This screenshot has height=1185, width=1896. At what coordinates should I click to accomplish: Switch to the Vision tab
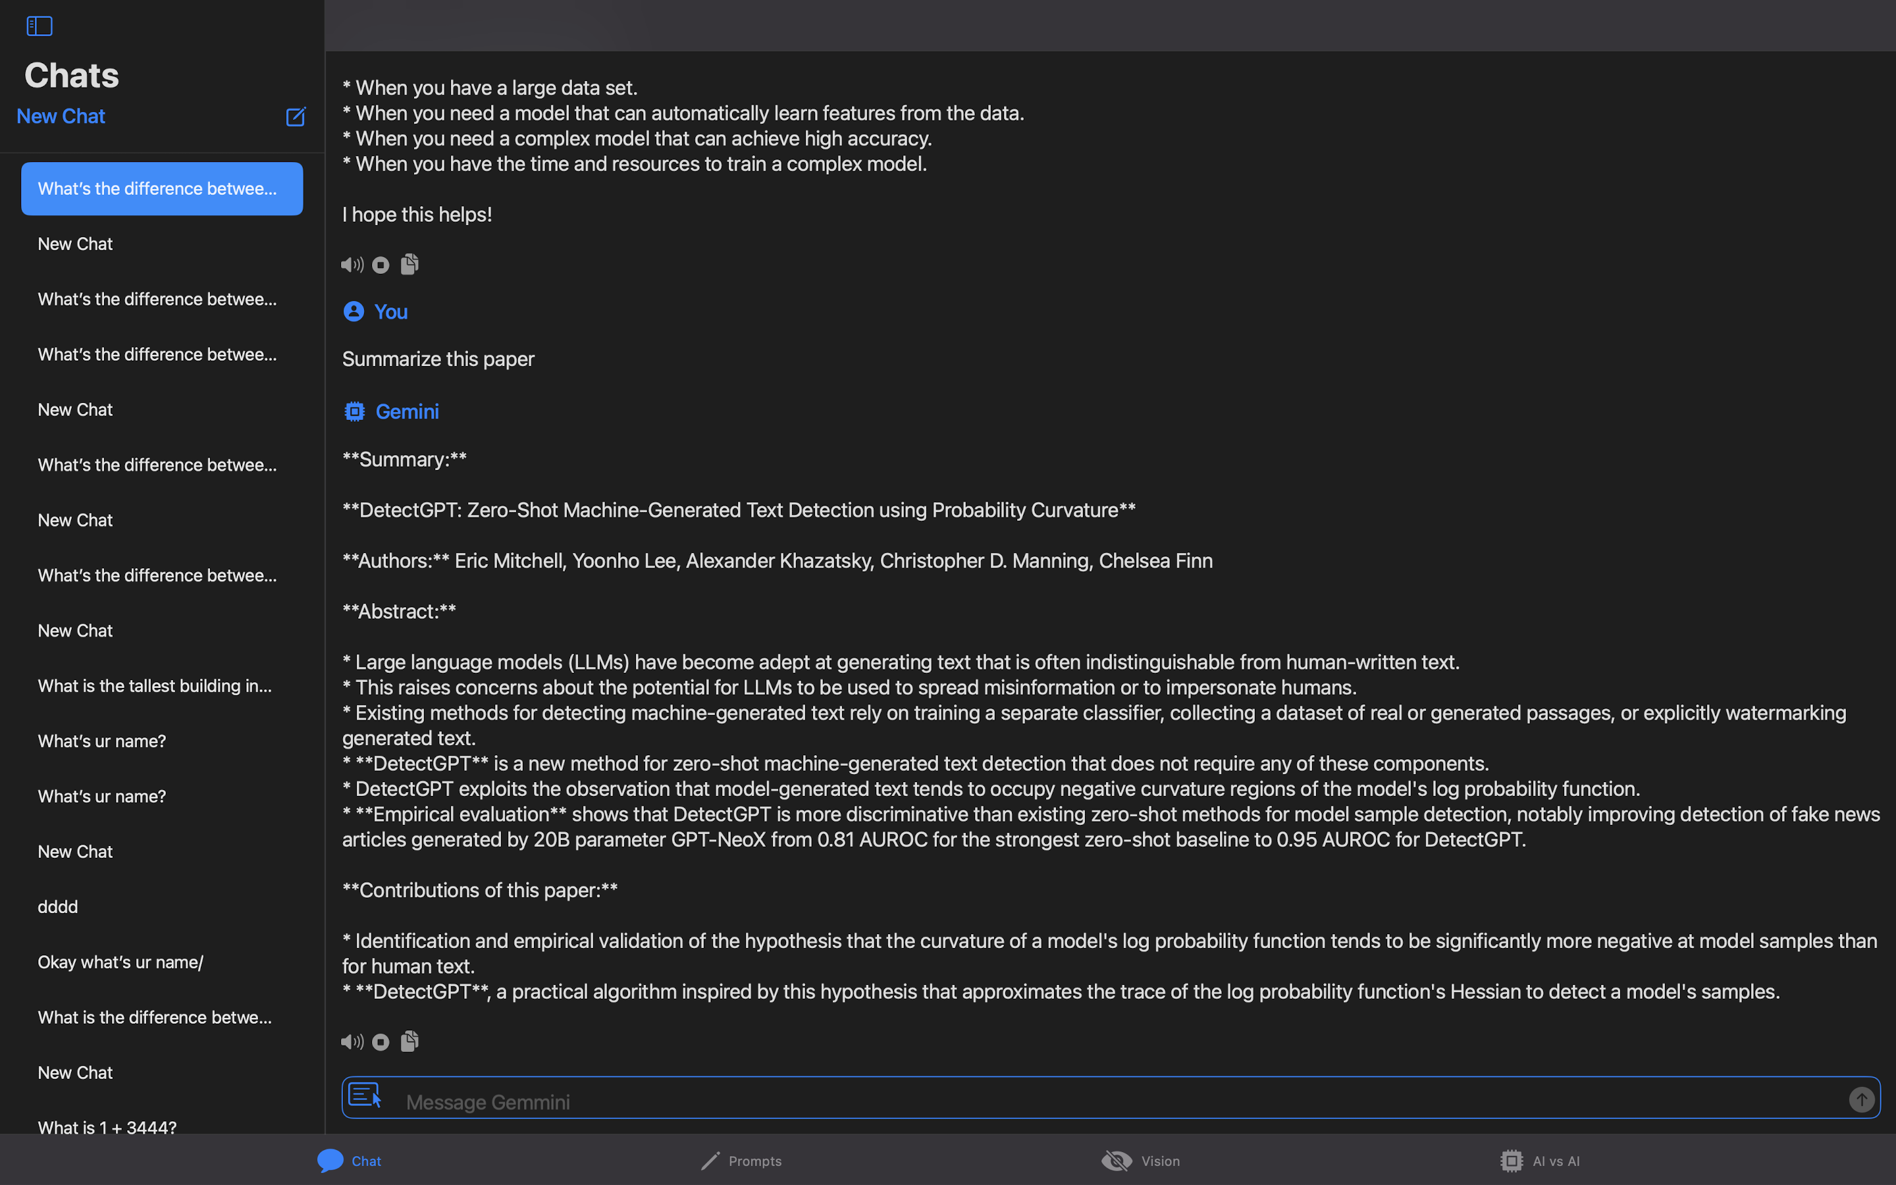click(1141, 1161)
